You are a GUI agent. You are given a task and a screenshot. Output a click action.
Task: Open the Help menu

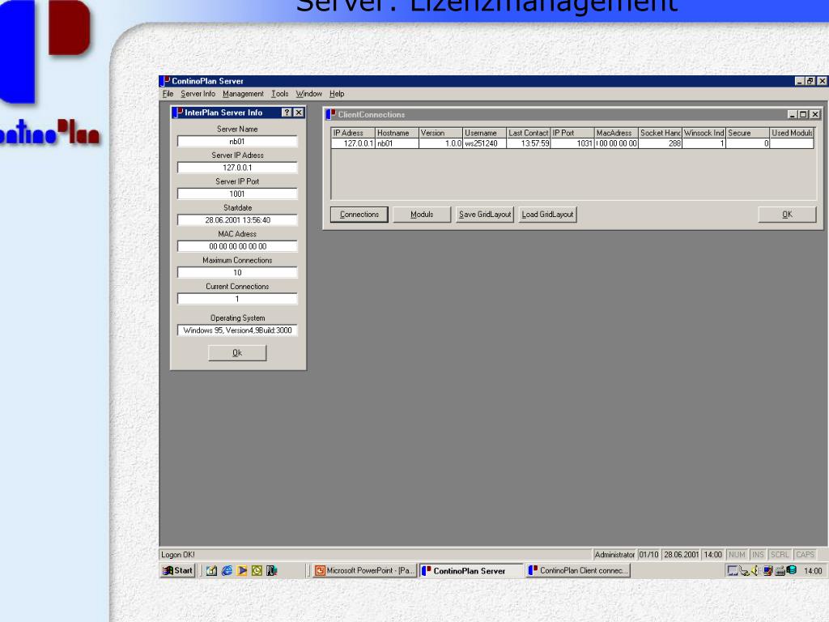(337, 94)
